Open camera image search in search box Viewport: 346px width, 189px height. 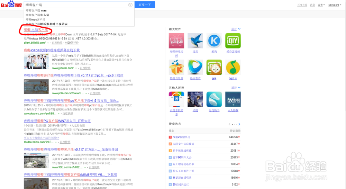point(130,4)
